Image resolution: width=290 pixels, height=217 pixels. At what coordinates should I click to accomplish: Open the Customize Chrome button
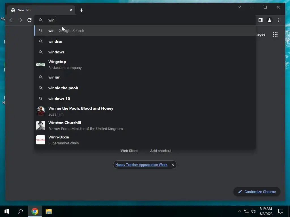click(257, 192)
